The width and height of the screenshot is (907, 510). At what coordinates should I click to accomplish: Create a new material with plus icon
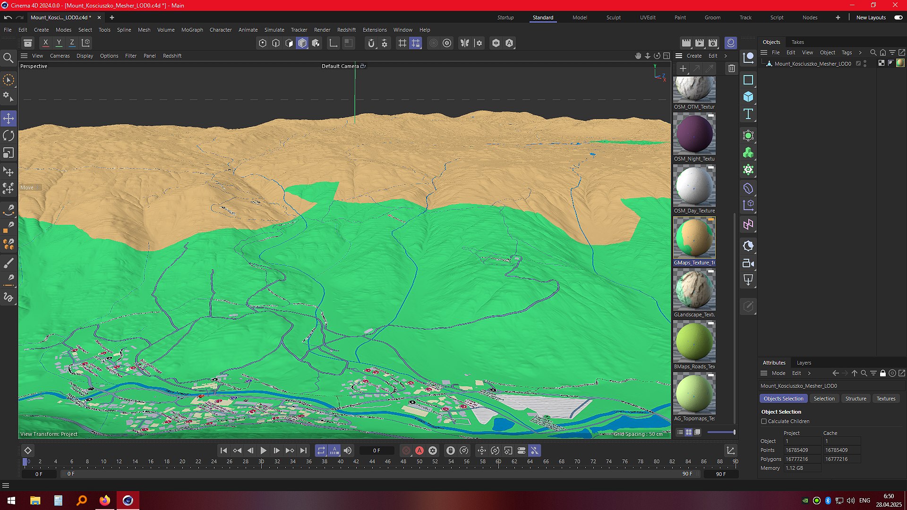tap(683, 68)
